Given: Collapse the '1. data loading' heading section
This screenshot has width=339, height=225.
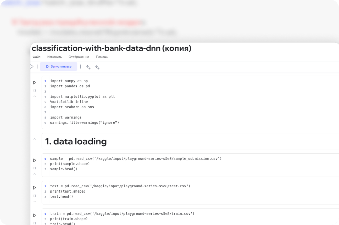Looking at the screenshot, I should pyautogui.click(x=35, y=139).
